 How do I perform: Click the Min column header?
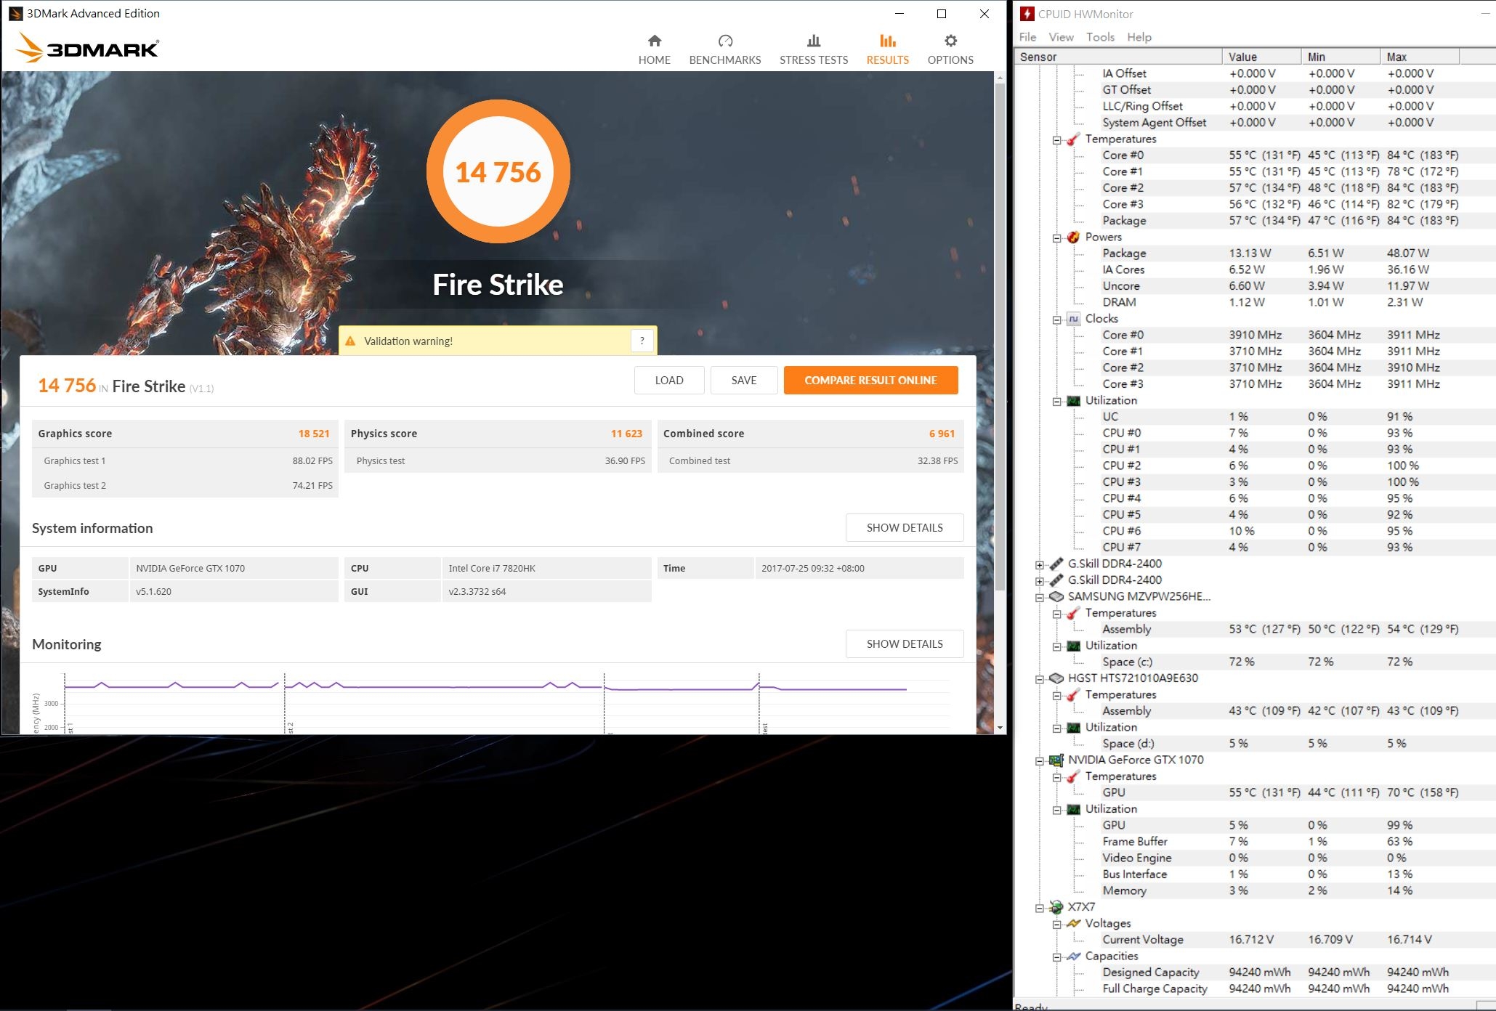[x=1341, y=57]
